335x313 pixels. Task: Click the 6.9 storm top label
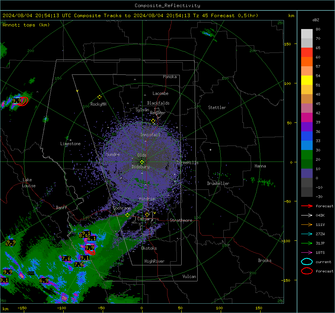coord(44,280)
